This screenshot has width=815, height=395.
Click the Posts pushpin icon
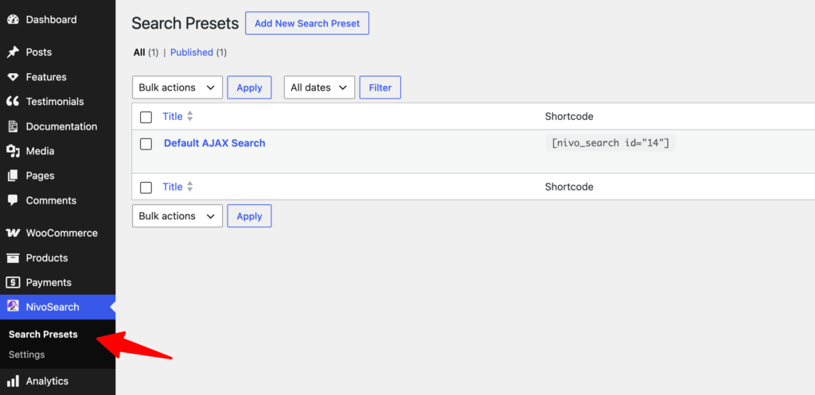pos(13,52)
